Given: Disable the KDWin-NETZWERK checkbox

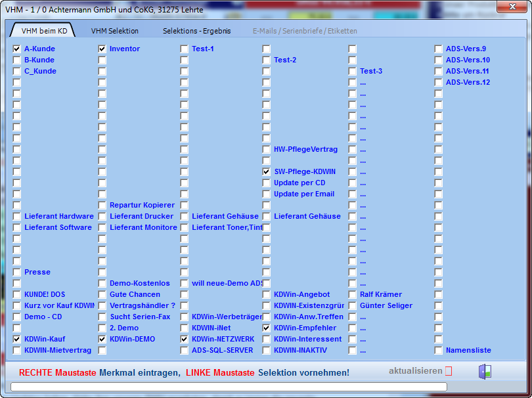Looking at the screenshot, I should tap(185, 340).
